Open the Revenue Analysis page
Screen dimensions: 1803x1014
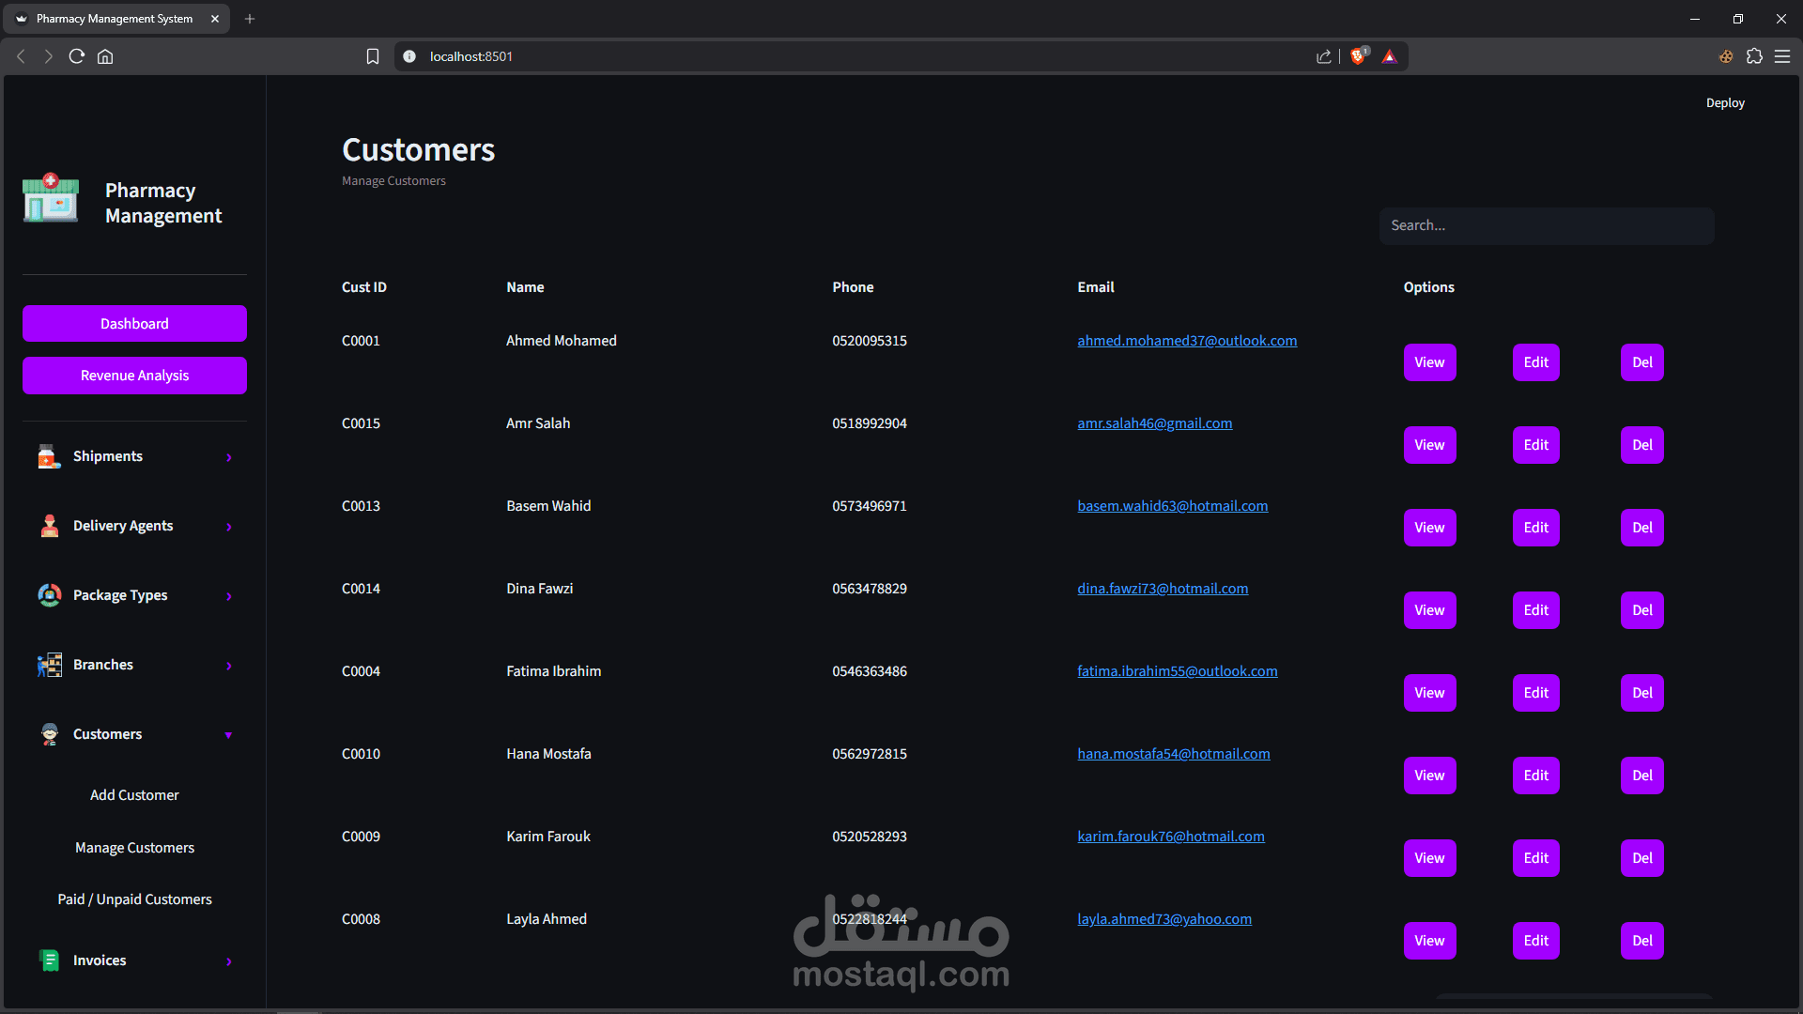(134, 376)
